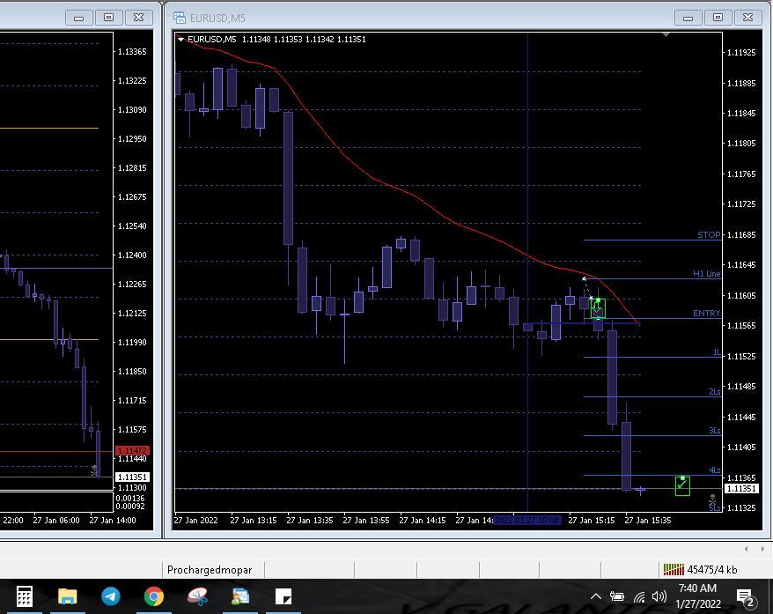Click the 1.11925 price scale value
The height and width of the screenshot is (614, 773).
click(x=741, y=52)
